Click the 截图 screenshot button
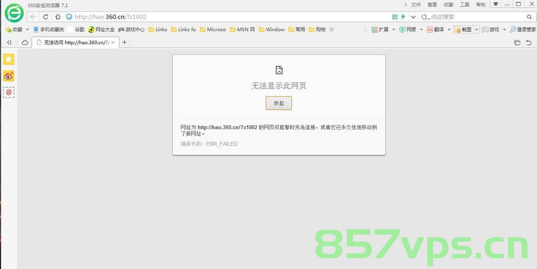Viewport: 537px width, 269px height. click(x=463, y=30)
